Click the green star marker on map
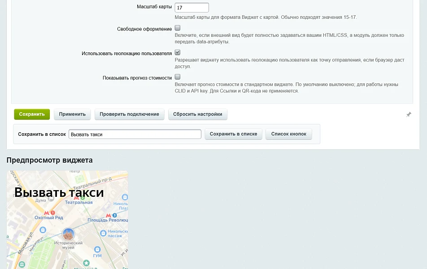The width and height of the screenshot is (427, 269). click(86, 263)
